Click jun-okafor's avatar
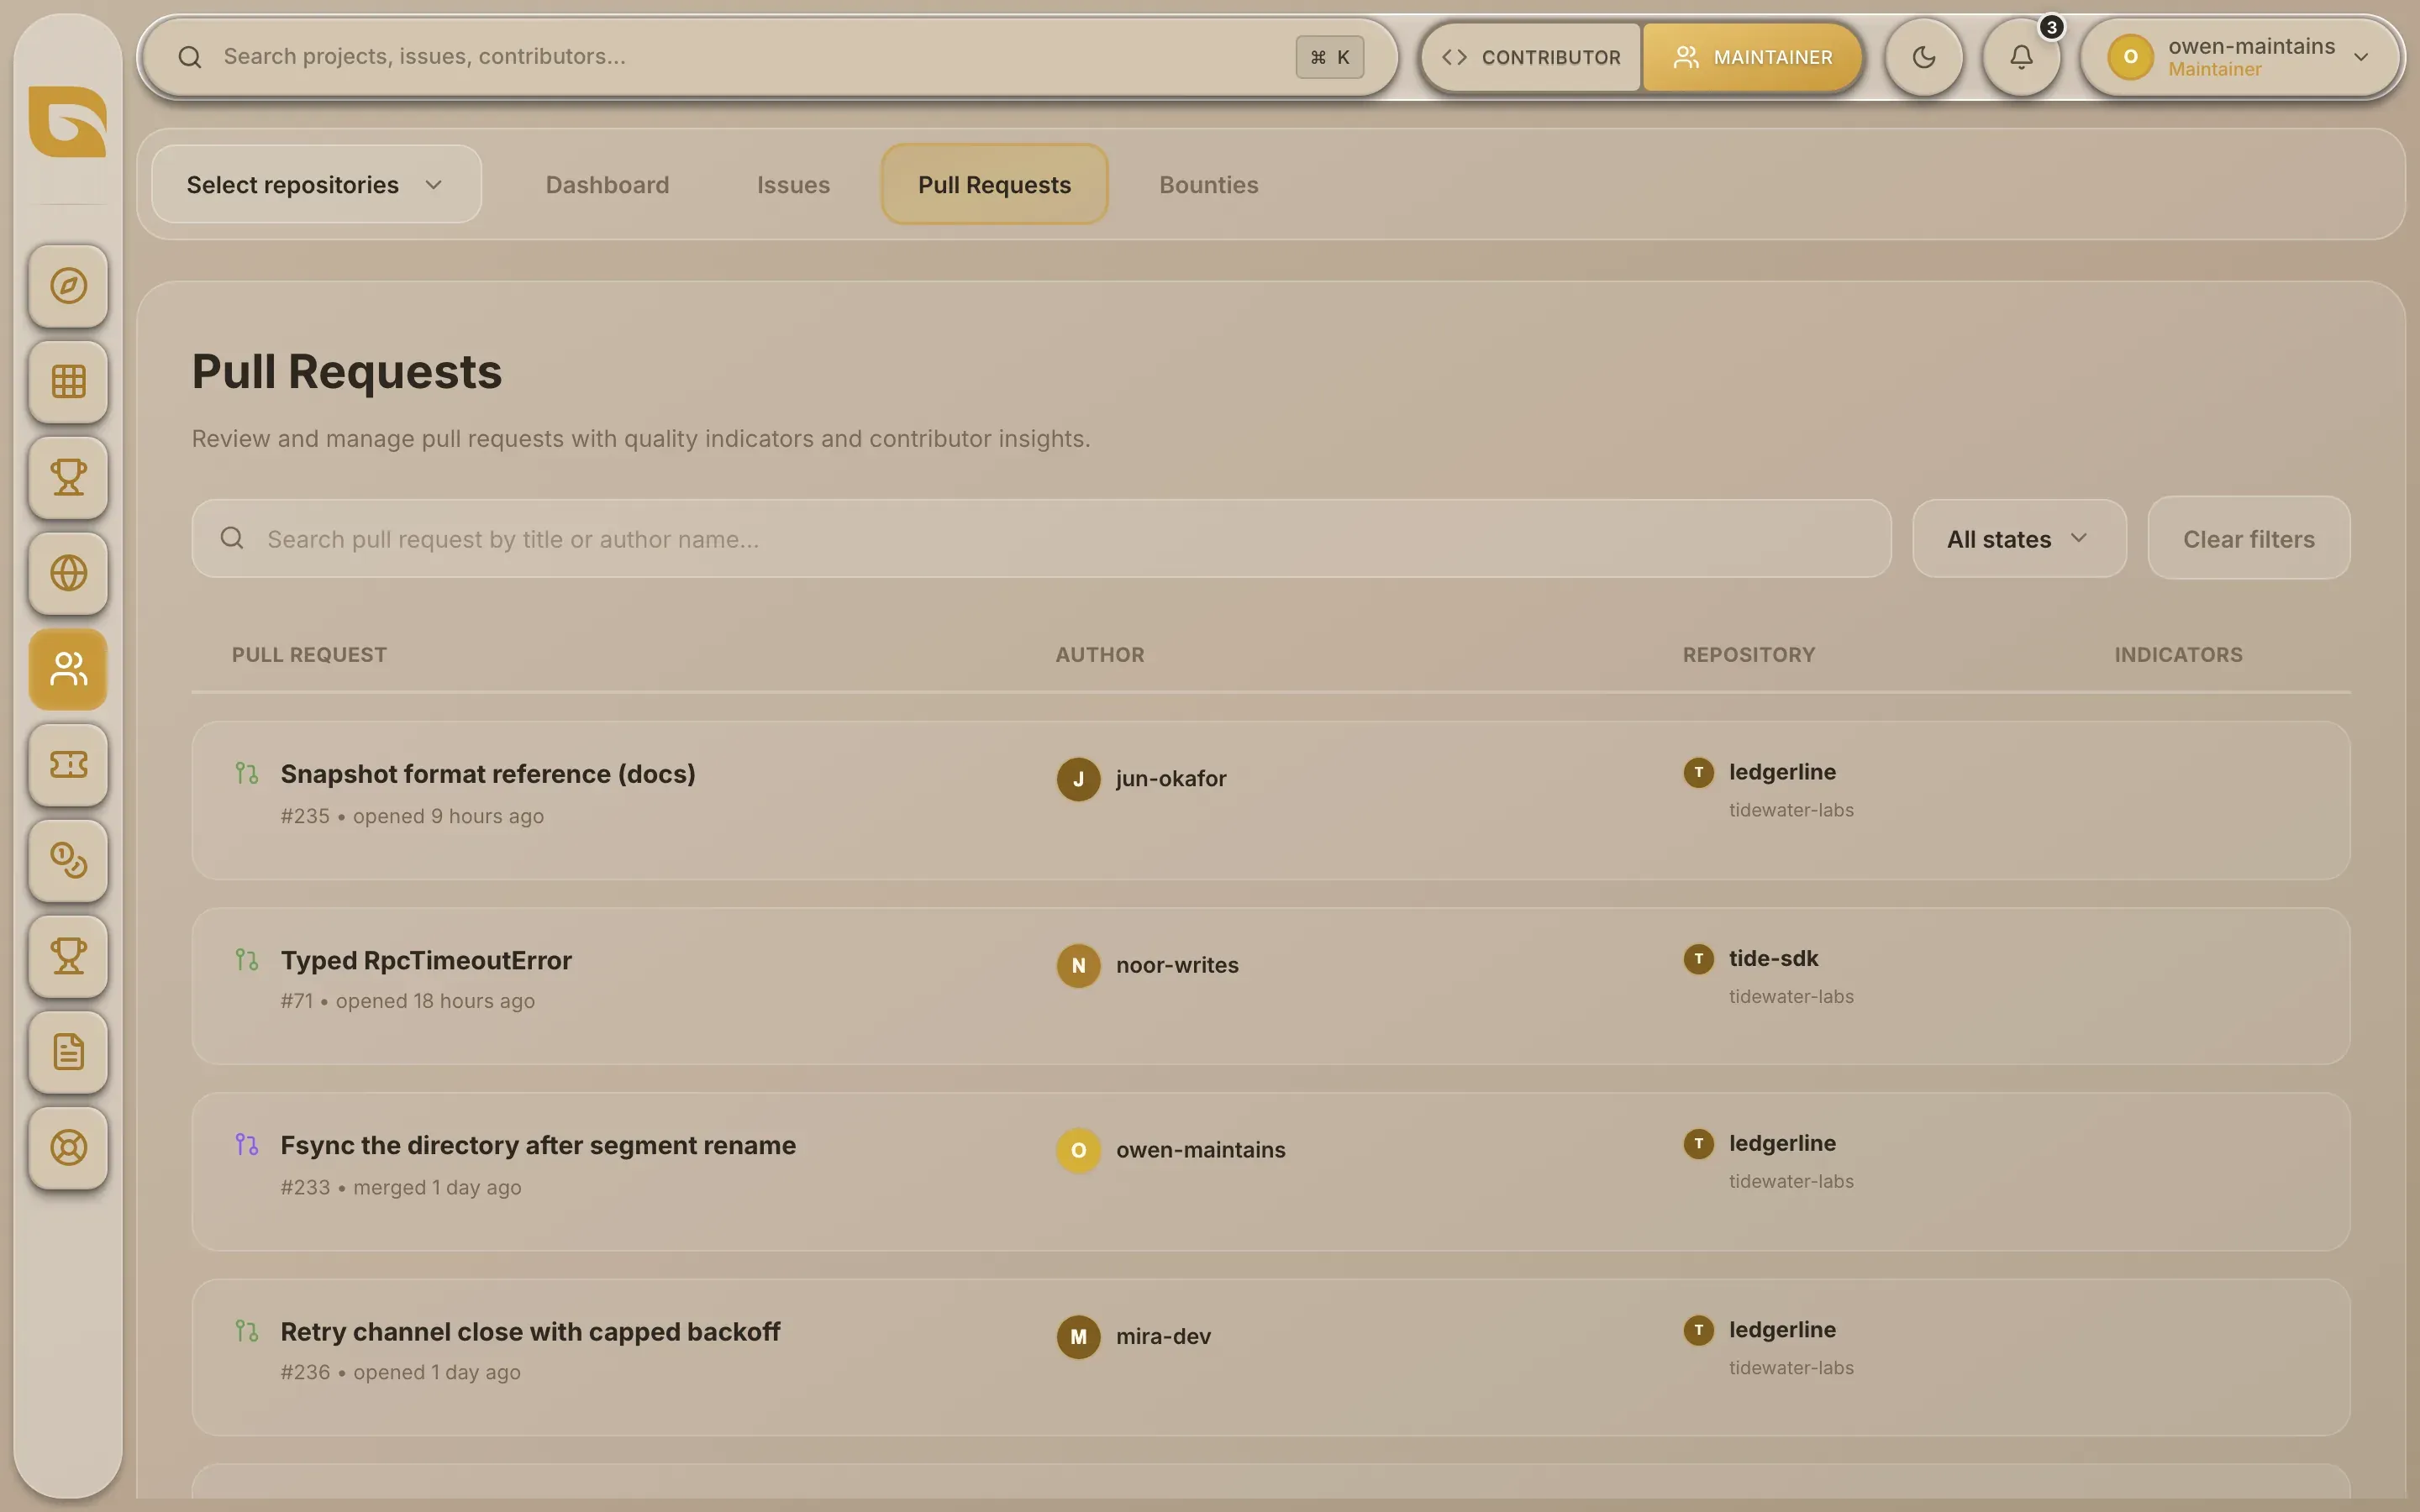 click(x=1078, y=779)
